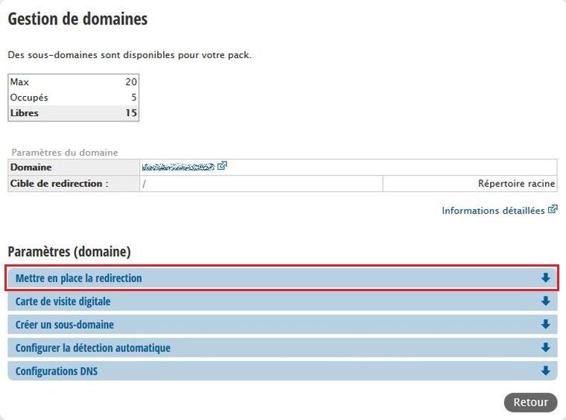Image resolution: width=566 pixels, height=420 pixels.
Task: Click external icon beside Informations détaillées
Action: point(553,209)
